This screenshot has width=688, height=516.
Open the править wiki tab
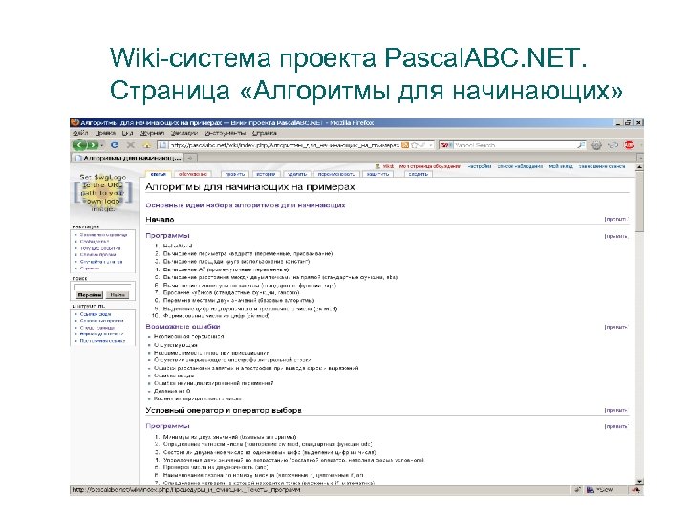[x=235, y=174]
